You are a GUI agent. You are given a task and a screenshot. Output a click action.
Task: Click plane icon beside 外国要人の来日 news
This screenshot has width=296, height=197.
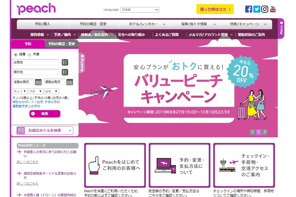[x=19, y=152]
